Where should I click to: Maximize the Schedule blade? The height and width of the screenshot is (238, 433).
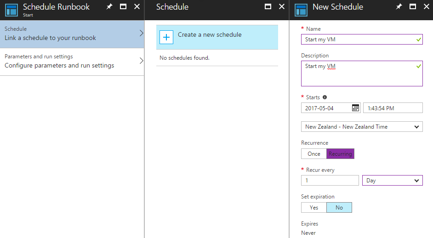click(268, 6)
